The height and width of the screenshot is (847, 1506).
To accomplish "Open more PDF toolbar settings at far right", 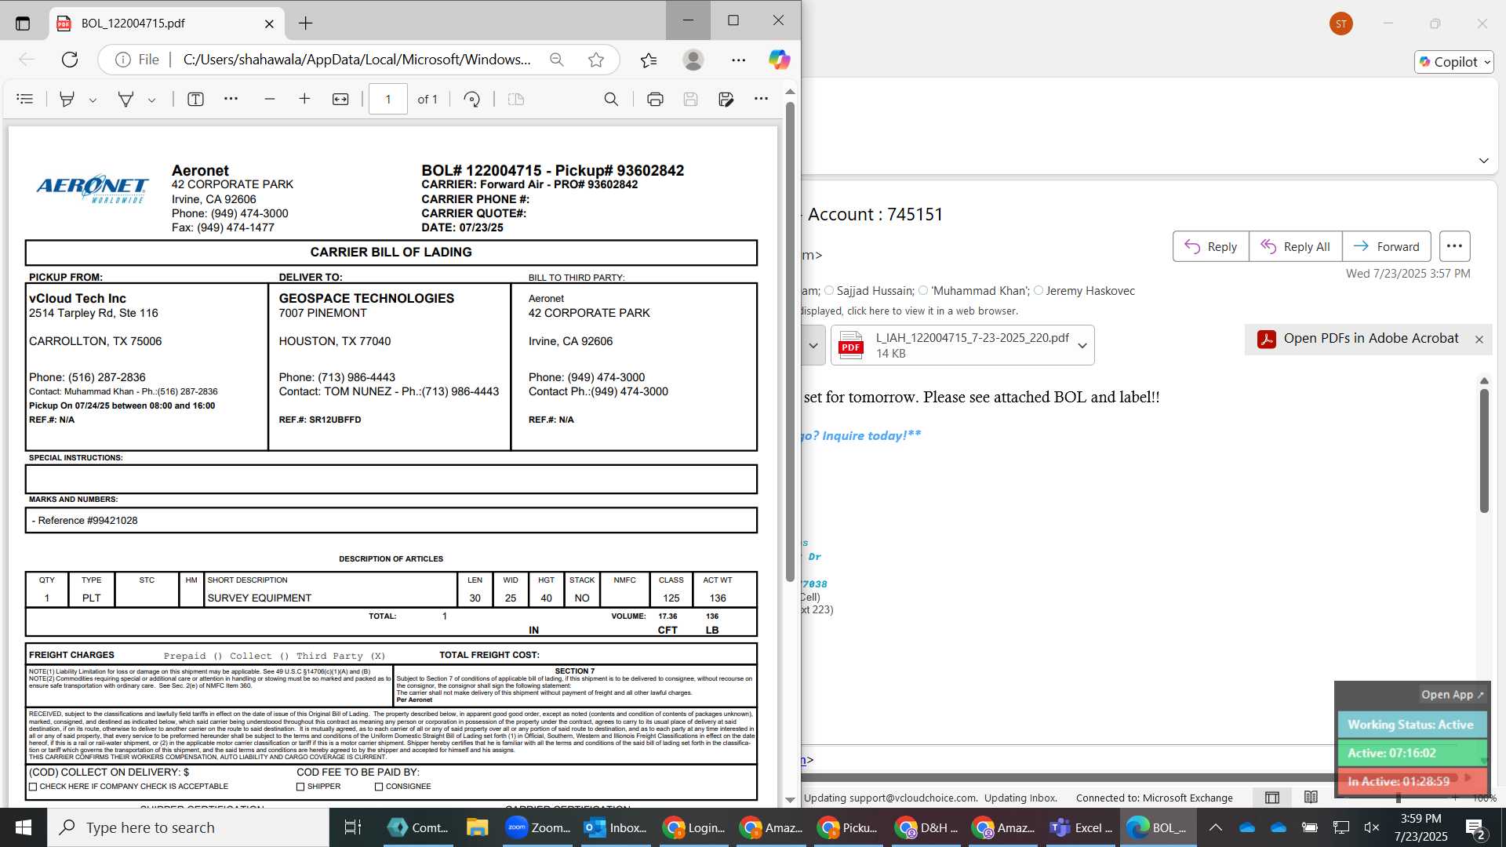I will pyautogui.click(x=761, y=99).
